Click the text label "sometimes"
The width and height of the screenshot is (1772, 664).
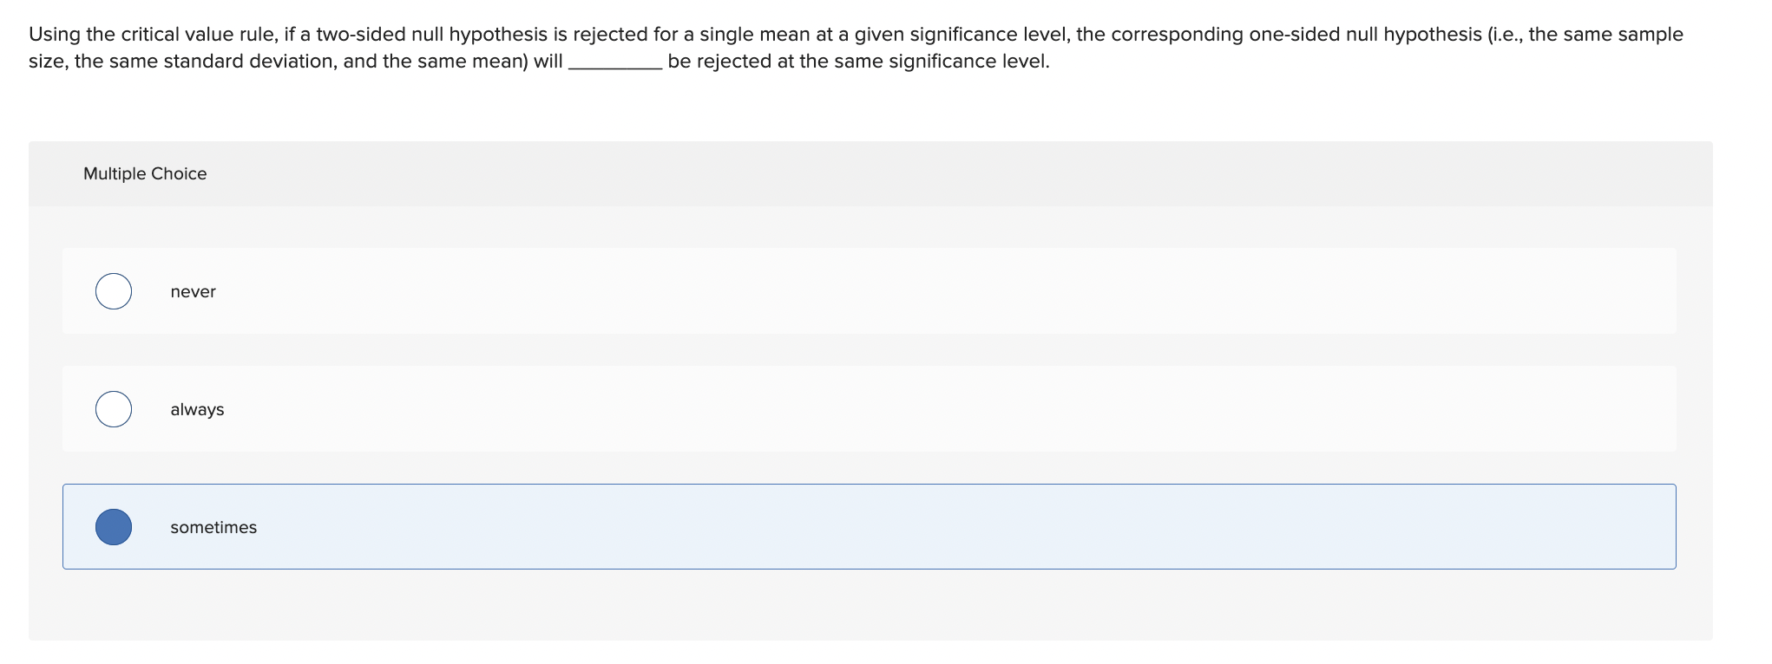pyautogui.click(x=213, y=525)
